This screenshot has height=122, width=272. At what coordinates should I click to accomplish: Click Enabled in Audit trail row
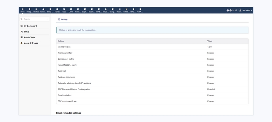(211, 71)
